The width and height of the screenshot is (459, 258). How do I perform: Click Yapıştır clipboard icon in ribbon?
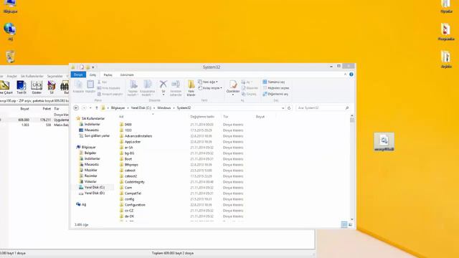pyautogui.click(x=90, y=87)
